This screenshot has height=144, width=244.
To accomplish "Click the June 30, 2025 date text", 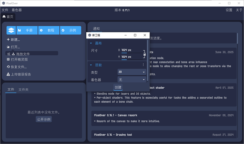I will [224, 52].
